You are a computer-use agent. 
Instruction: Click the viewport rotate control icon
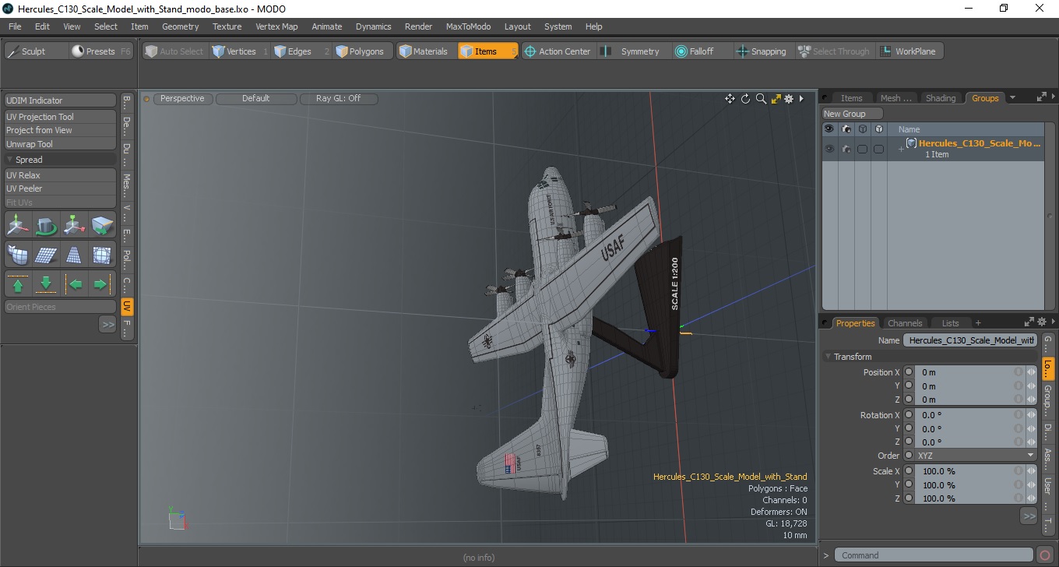click(x=745, y=99)
